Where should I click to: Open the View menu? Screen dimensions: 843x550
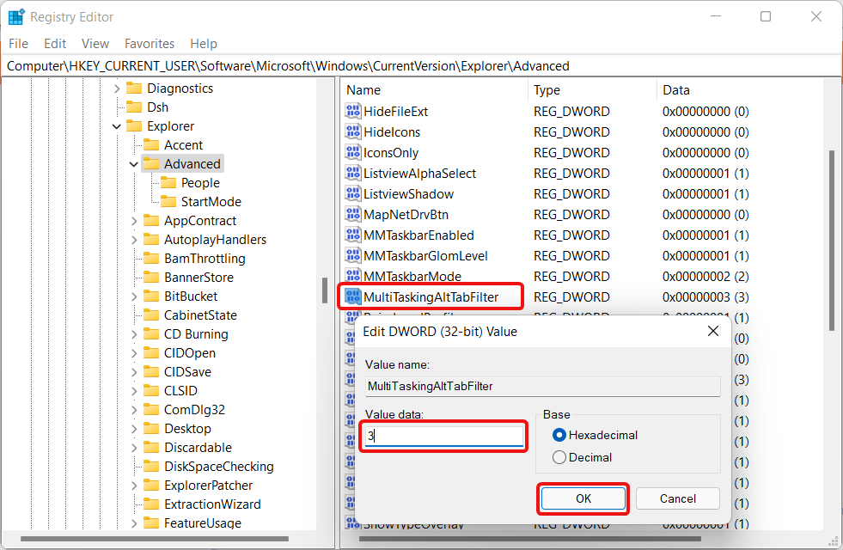(95, 44)
